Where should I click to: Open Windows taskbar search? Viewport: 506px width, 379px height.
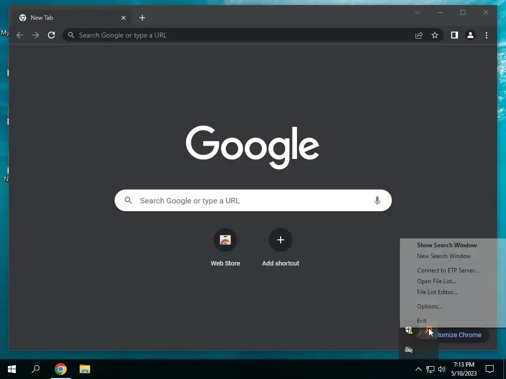click(36, 369)
